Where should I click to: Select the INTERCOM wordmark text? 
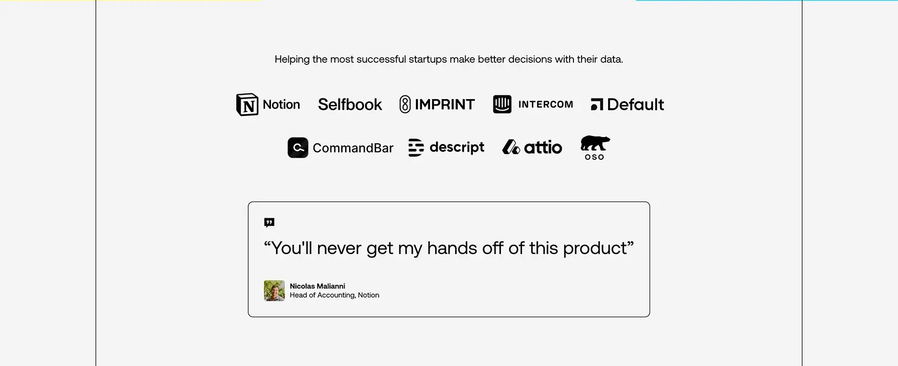[546, 104]
